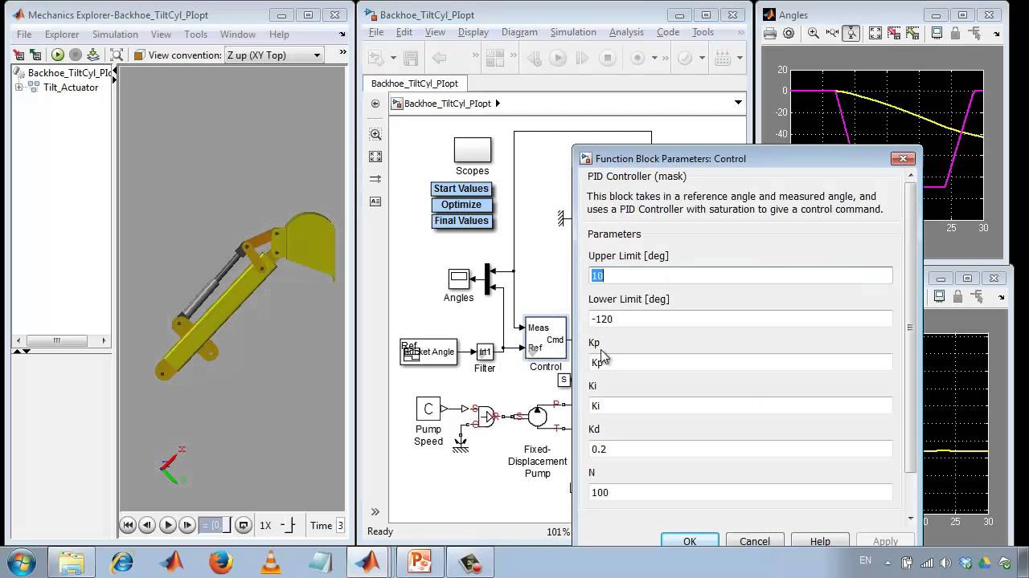This screenshot has height=578, width=1029.
Task: Click the print icon in Angles scope
Action: (x=770, y=33)
